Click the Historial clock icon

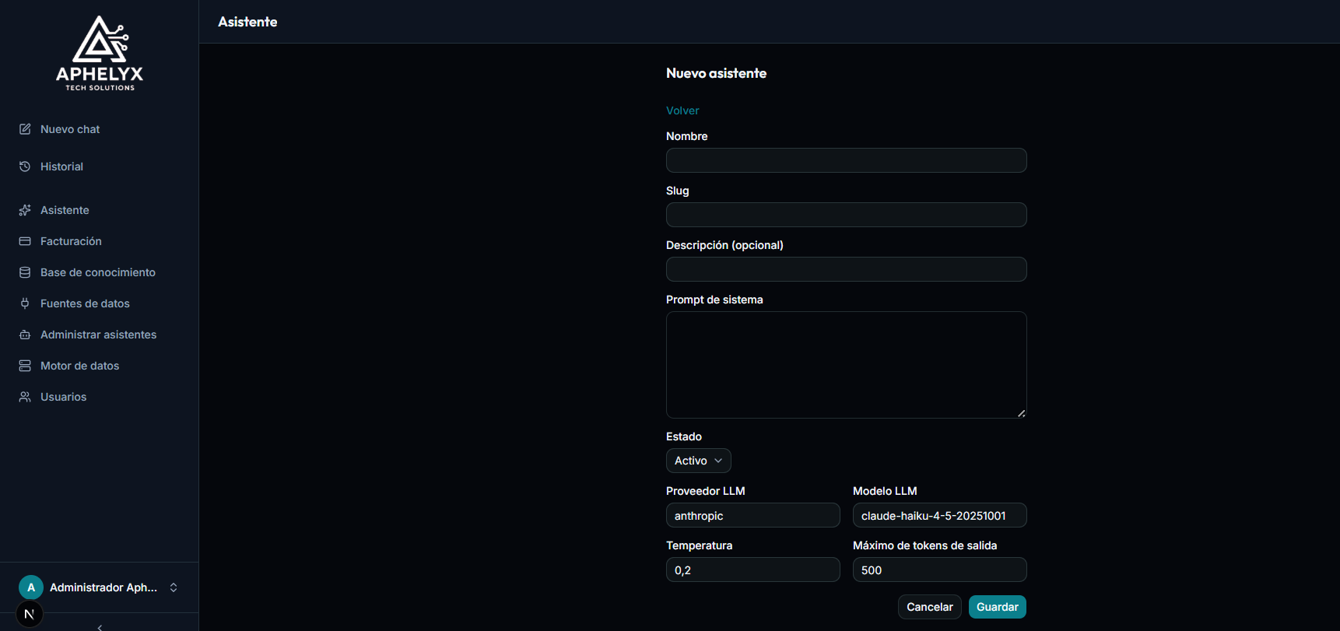[x=25, y=167]
